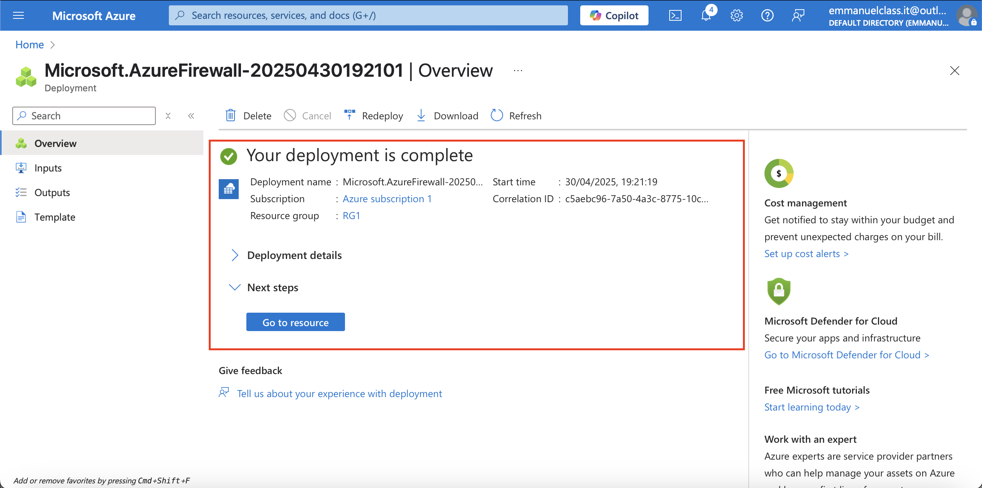The width and height of the screenshot is (982, 488).
Task: Delete this deployment
Action: [248, 116]
